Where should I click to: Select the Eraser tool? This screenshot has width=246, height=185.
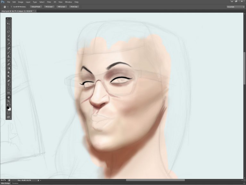click(x=9, y=64)
